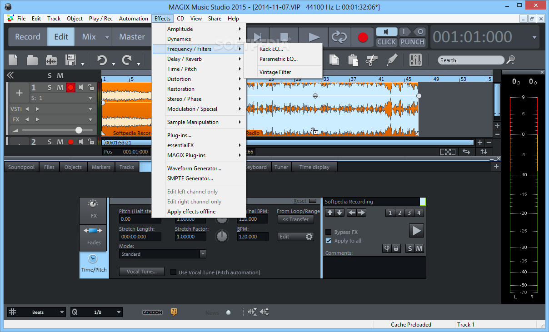Screen dimensions: 549x332
Task: Click the help question mark icon in bottom bar
Action: pyautogui.click(x=174, y=312)
